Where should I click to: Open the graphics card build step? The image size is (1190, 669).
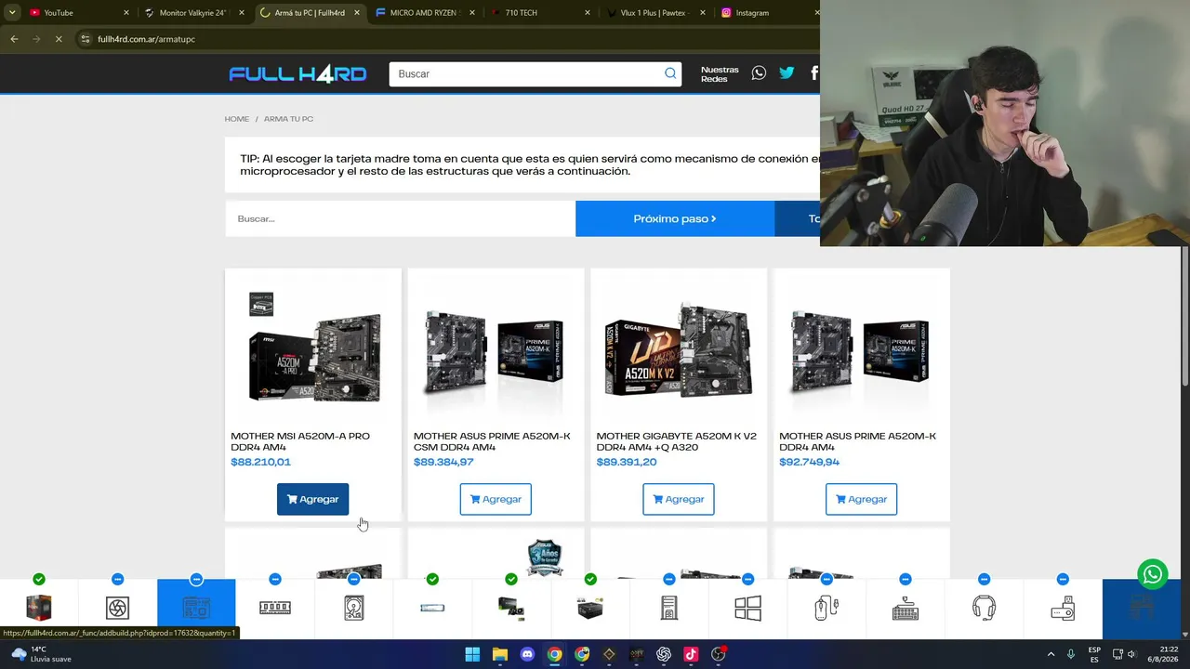[511, 608]
